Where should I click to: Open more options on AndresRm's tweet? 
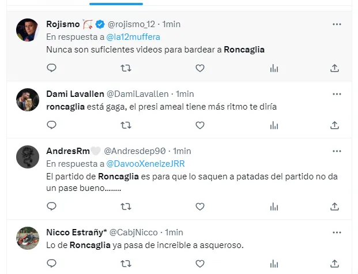[x=337, y=150]
